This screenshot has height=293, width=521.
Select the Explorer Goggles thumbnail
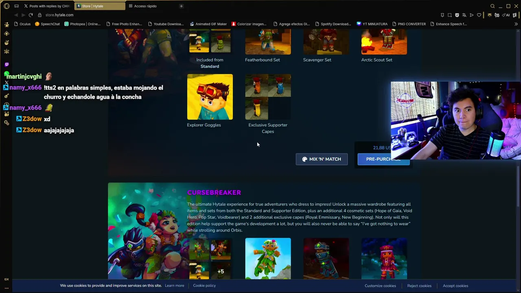[210, 97]
